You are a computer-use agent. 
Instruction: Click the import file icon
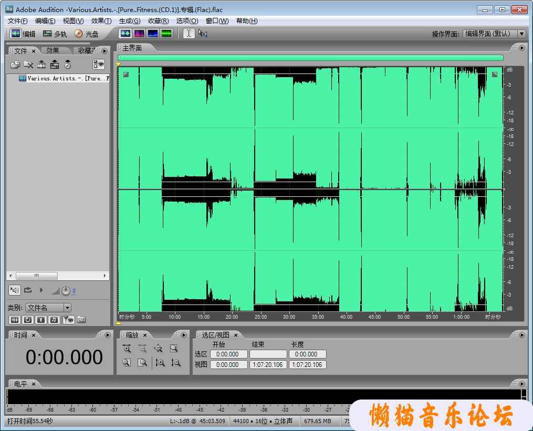pos(15,64)
